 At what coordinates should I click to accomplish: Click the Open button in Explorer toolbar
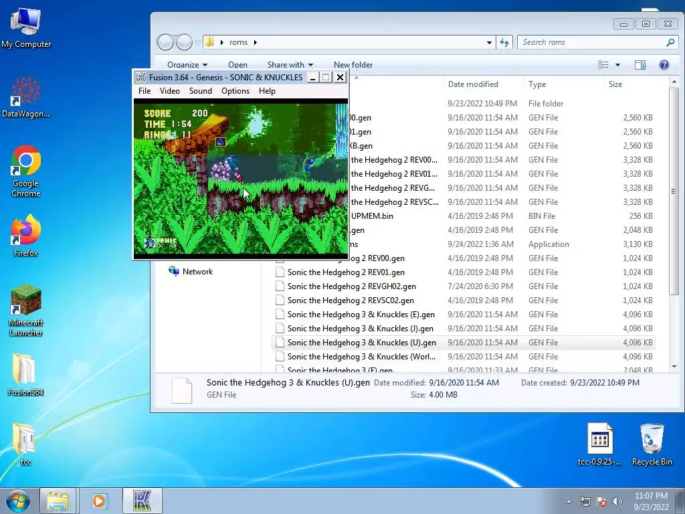pos(237,65)
